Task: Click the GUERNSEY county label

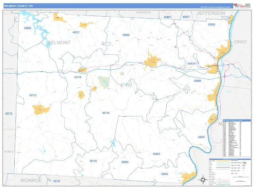Action: click(10, 69)
